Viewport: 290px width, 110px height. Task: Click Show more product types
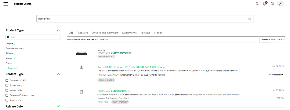[x=11, y=68]
